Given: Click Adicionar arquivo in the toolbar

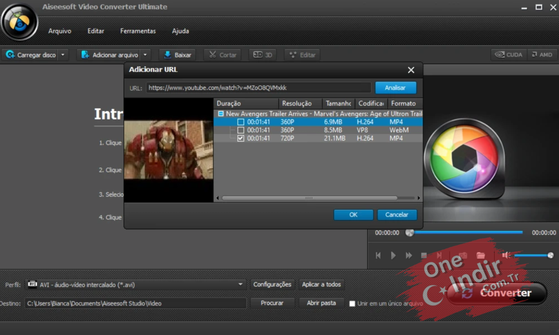Looking at the screenshot, I should [110, 55].
